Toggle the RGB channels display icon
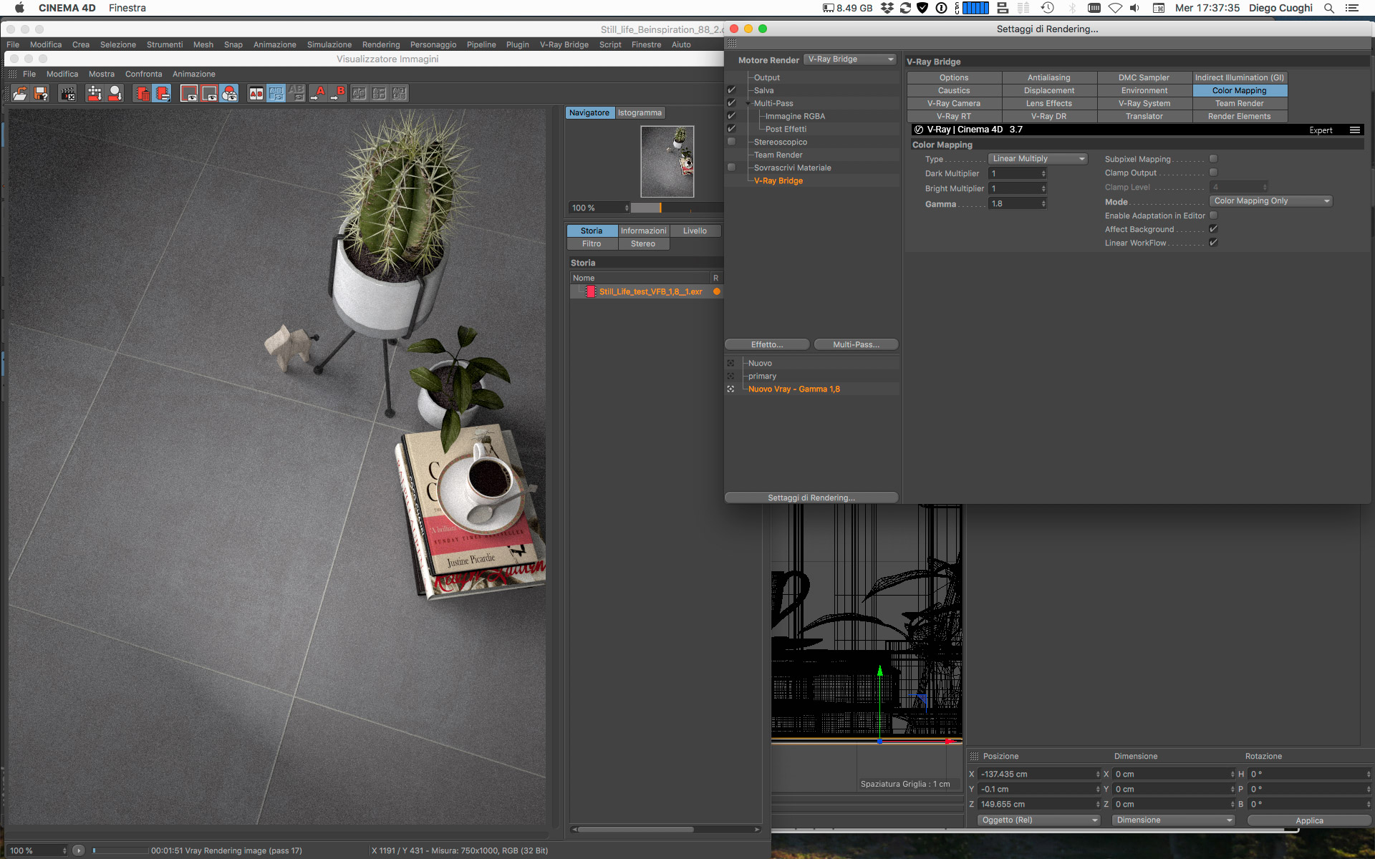1375x859 pixels. (229, 93)
